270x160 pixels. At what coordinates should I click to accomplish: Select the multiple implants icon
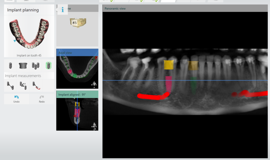point(36,65)
